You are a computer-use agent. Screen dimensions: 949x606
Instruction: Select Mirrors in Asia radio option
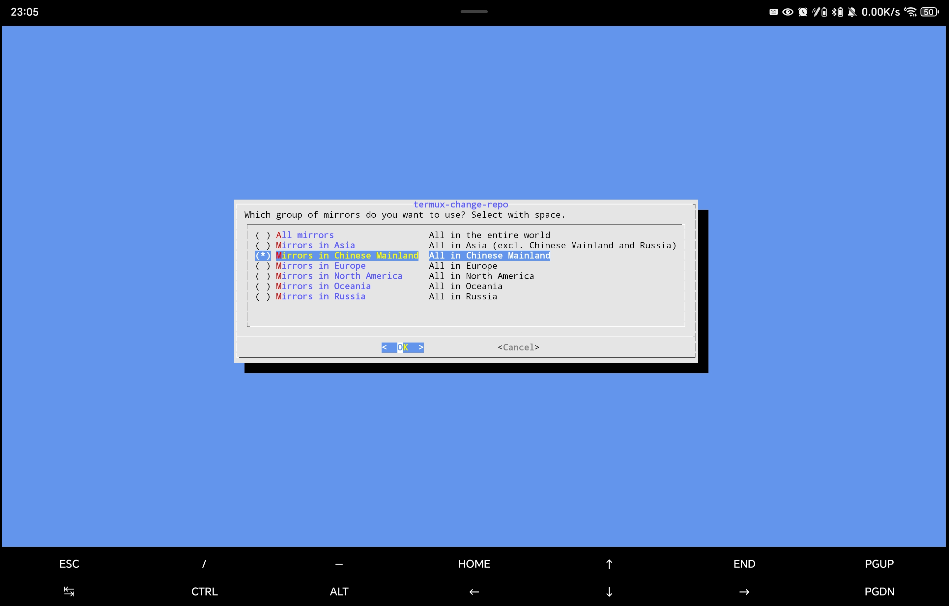coord(315,245)
